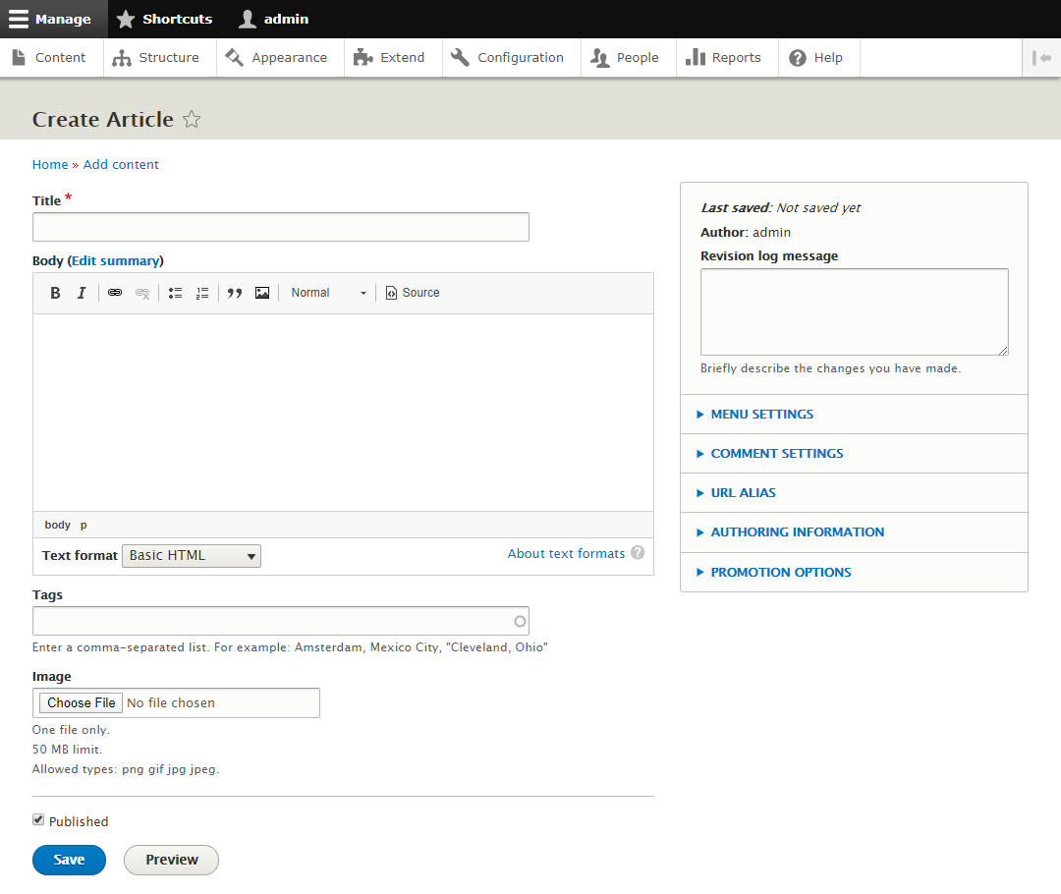Focus the Title input field
The image size is (1061, 894).
point(280,227)
